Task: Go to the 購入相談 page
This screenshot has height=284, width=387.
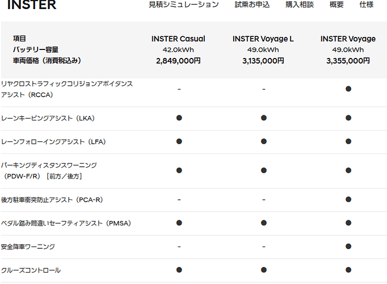Action: (x=300, y=5)
